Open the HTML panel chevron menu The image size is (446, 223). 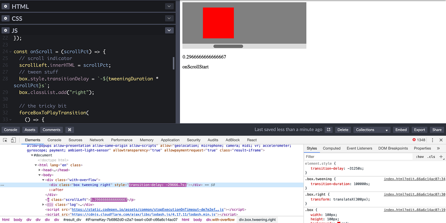pyautogui.click(x=169, y=6)
